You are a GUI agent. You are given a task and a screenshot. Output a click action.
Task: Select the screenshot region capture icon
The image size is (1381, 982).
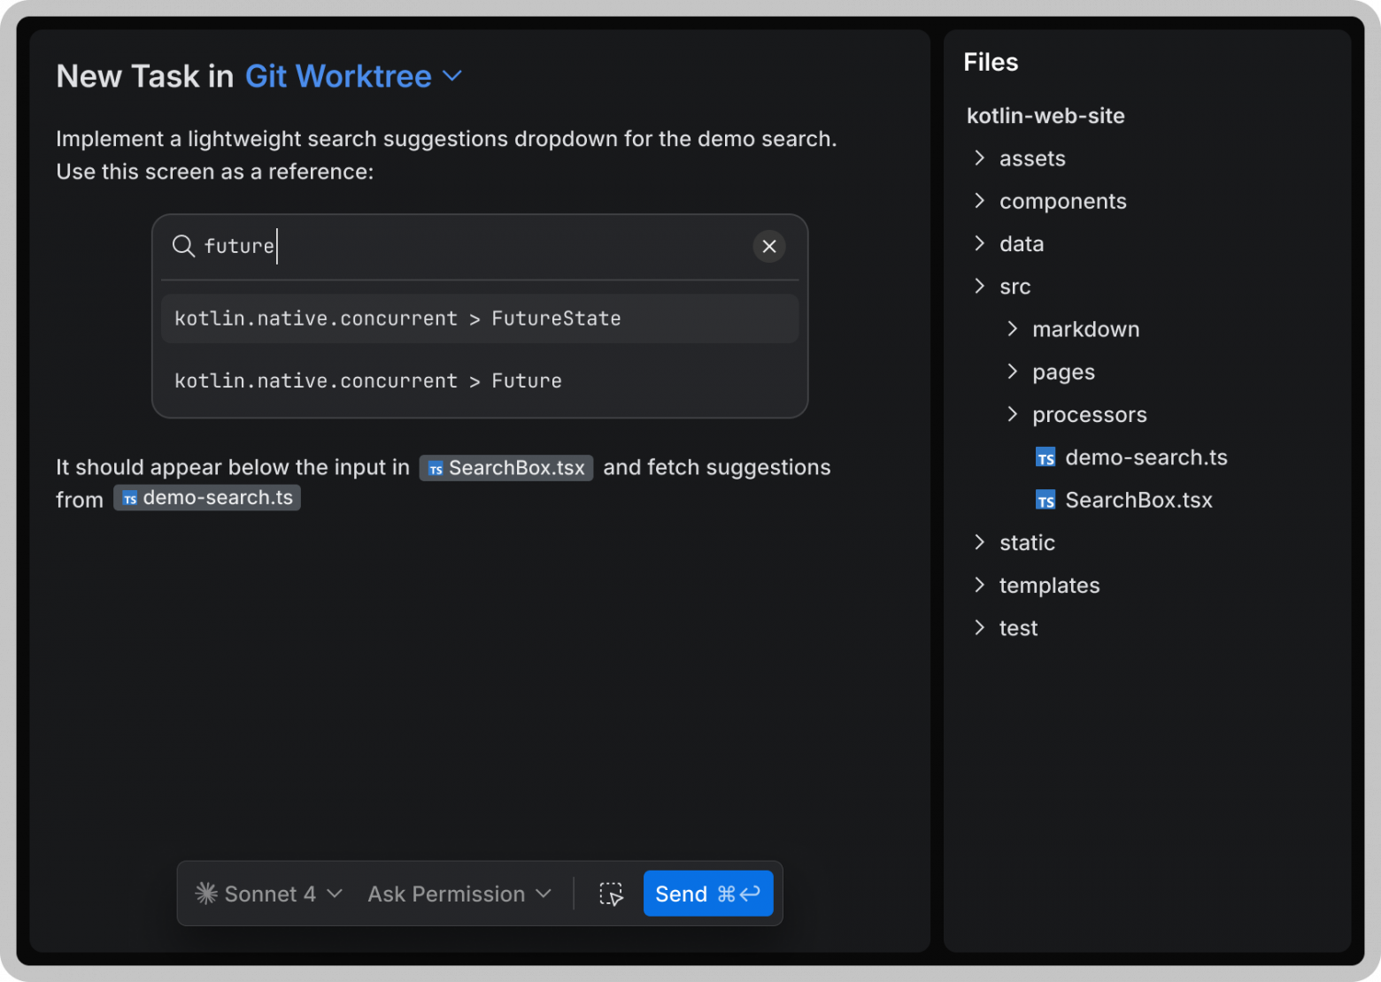(x=610, y=894)
